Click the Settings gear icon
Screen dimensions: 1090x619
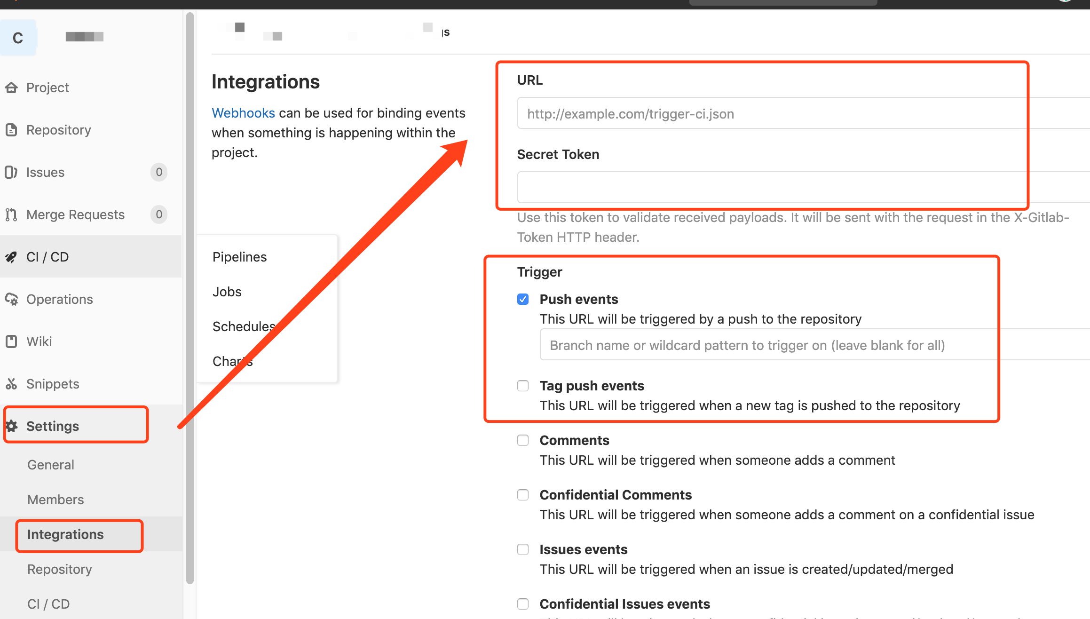point(11,426)
